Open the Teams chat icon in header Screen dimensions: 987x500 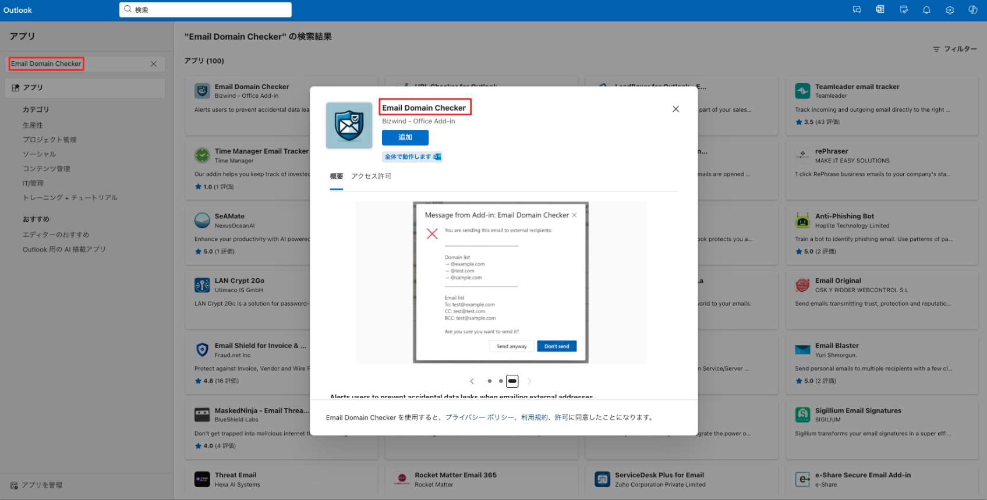(x=857, y=10)
